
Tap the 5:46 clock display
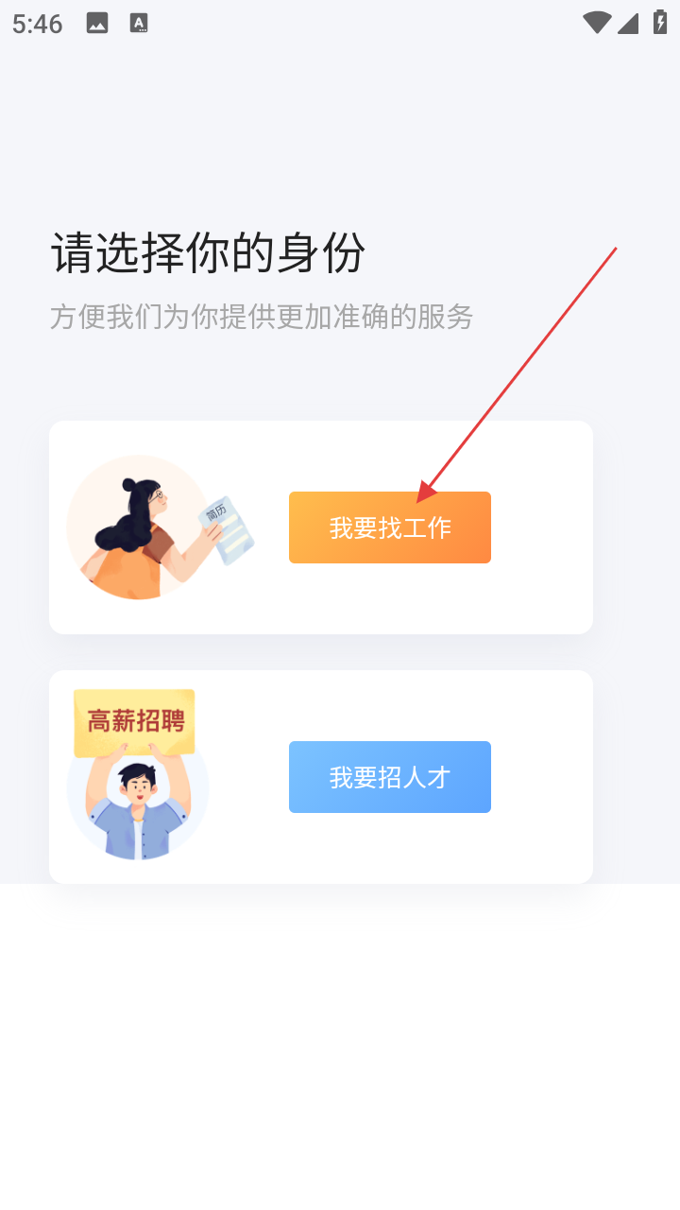[38, 24]
